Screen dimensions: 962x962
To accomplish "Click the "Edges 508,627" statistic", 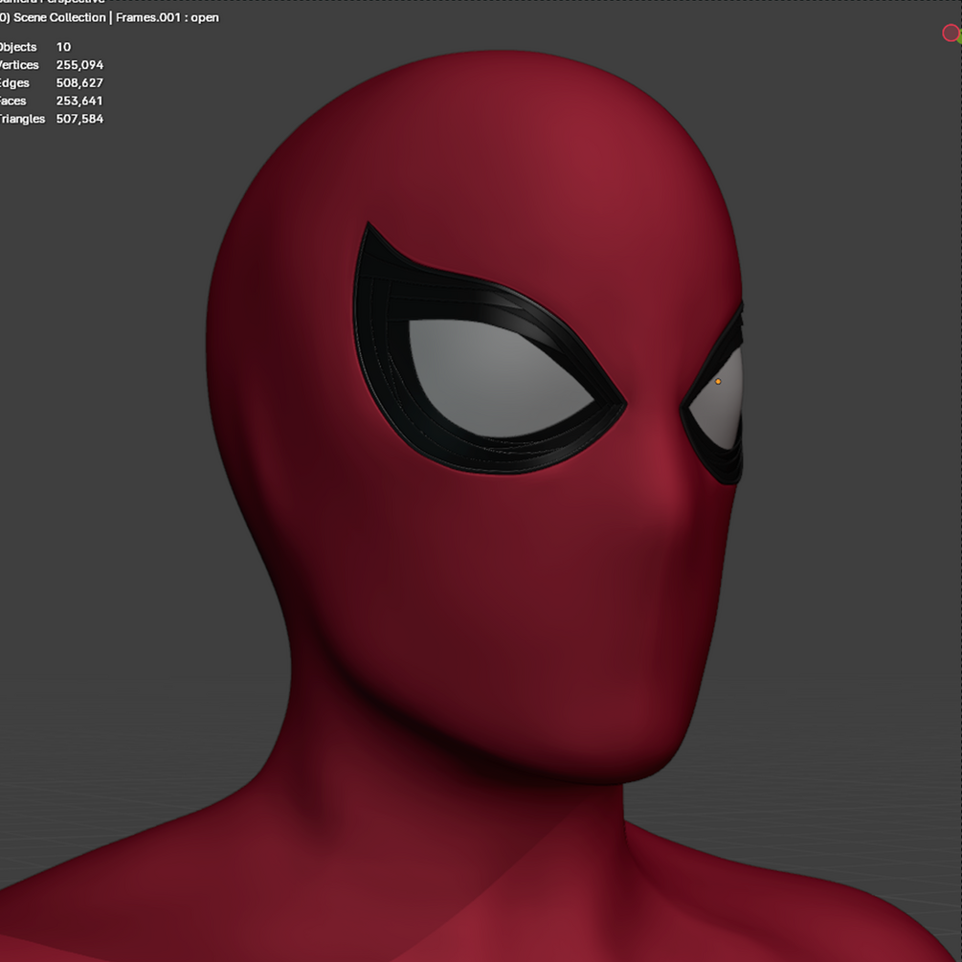I will (52, 83).
